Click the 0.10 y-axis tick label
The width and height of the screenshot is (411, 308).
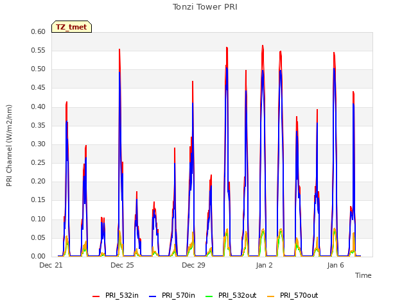pos(39,219)
